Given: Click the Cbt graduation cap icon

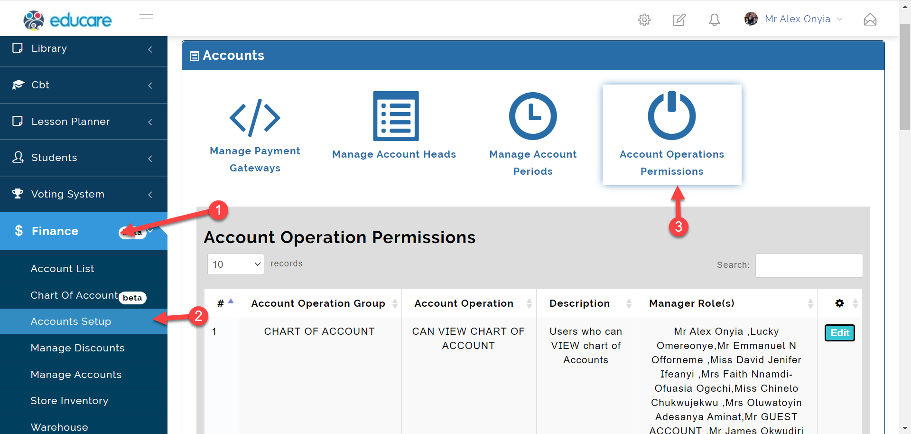Looking at the screenshot, I should 18,85.
